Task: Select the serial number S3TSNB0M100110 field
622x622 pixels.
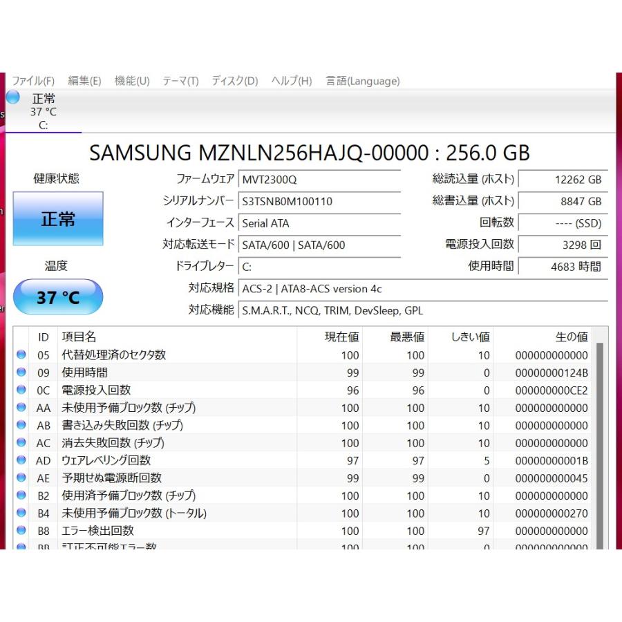Action: (x=320, y=201)
